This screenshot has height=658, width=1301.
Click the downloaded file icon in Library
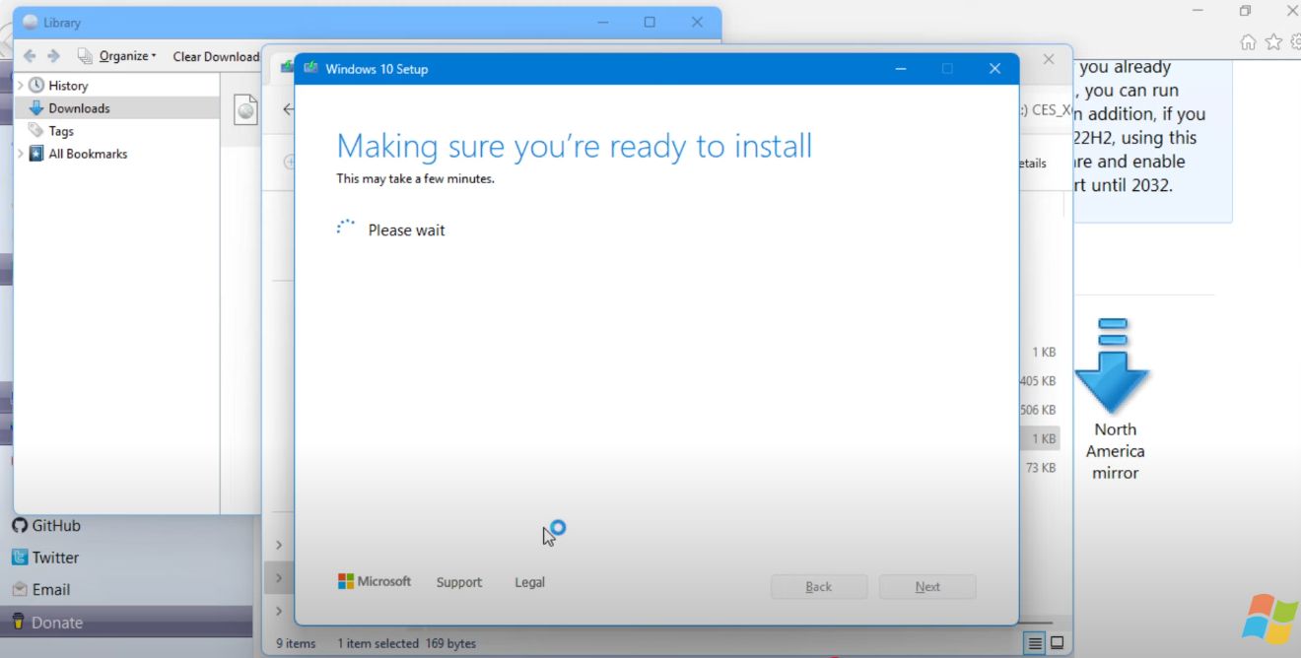[245, 110]
